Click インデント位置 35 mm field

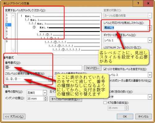point(35,99)
